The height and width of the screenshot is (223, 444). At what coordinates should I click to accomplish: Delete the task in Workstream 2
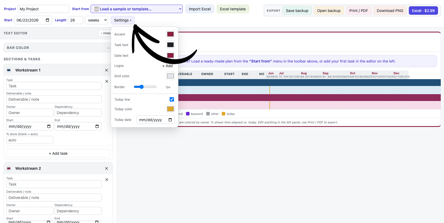pyautogui.click(x=107, y=180)
